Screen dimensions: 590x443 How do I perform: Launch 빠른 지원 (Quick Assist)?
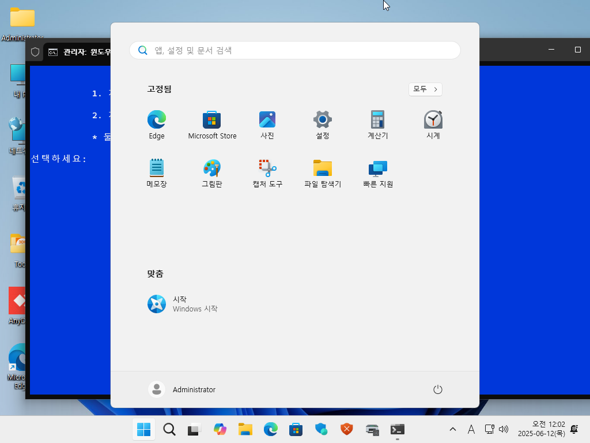(378, 173)
